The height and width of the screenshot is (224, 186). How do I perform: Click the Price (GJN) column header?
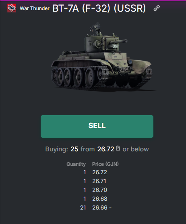pos(105,164)
